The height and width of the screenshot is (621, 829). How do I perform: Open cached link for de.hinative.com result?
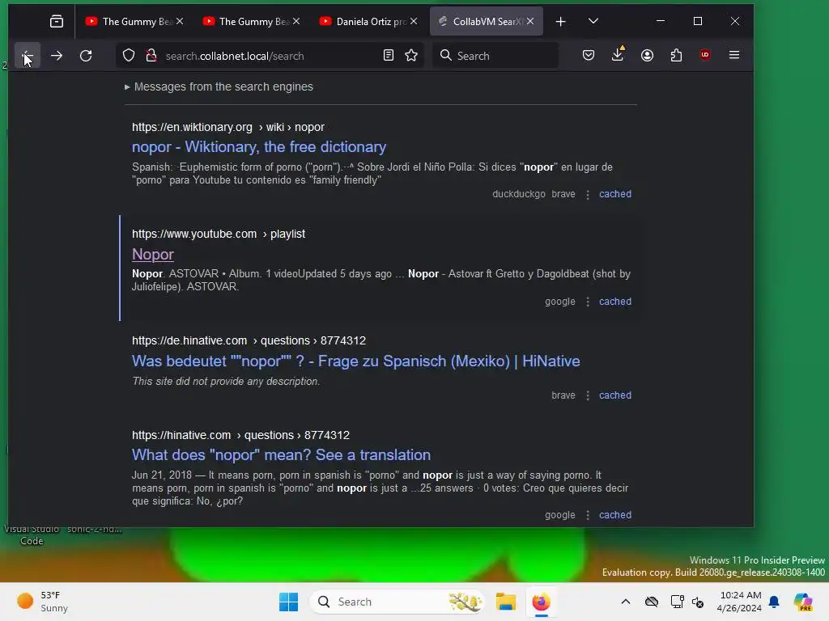[x=615, y=395]
